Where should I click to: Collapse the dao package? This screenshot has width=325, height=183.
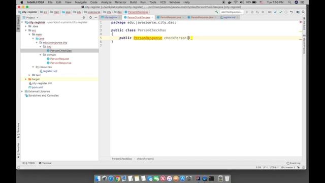click(x=41, y=47)
